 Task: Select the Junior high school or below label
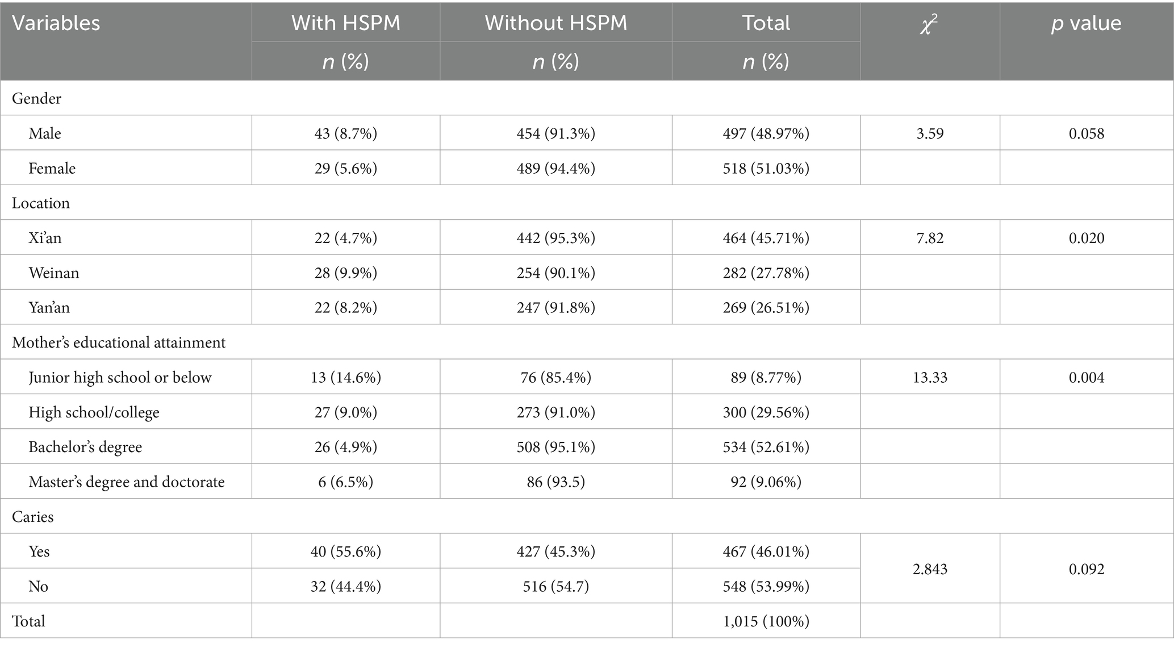point(120,377)
